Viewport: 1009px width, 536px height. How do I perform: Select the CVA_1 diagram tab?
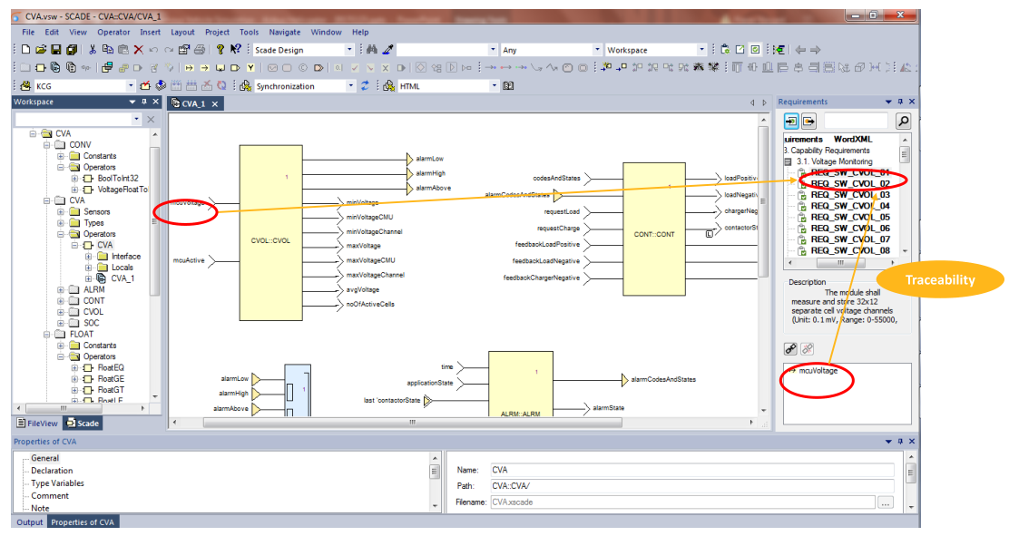[193, 103]
